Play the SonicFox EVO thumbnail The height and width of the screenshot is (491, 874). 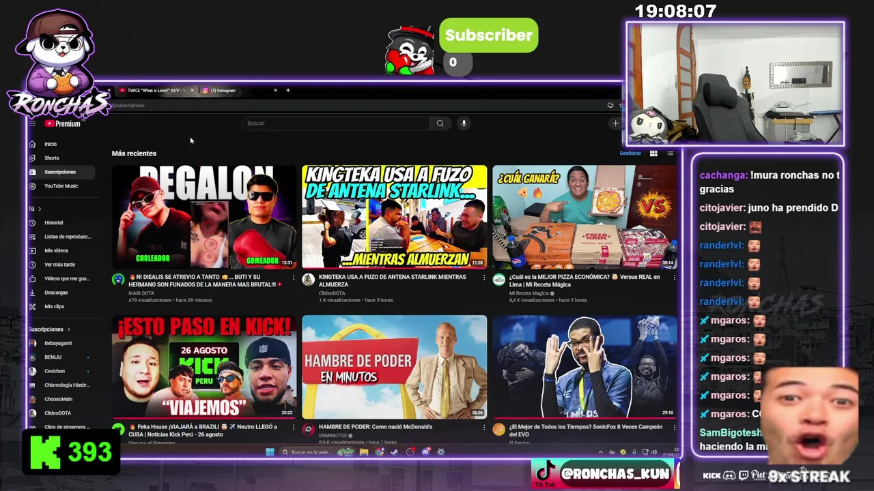click(x=584, y=367)
